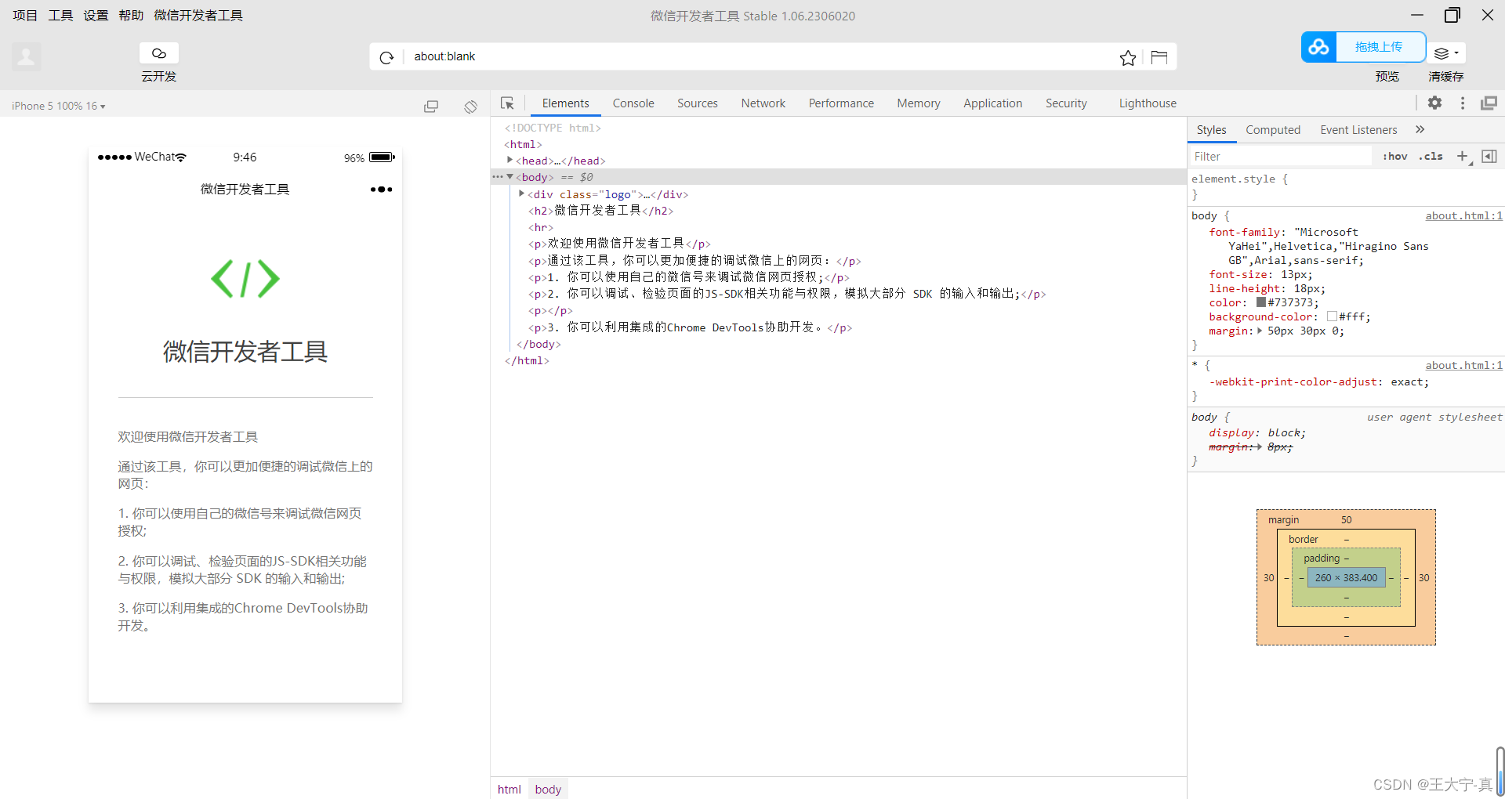Screen dimensions: 1505x799
Task: Select the DOCTYPE html line
Action: click(x=553, y=128)
